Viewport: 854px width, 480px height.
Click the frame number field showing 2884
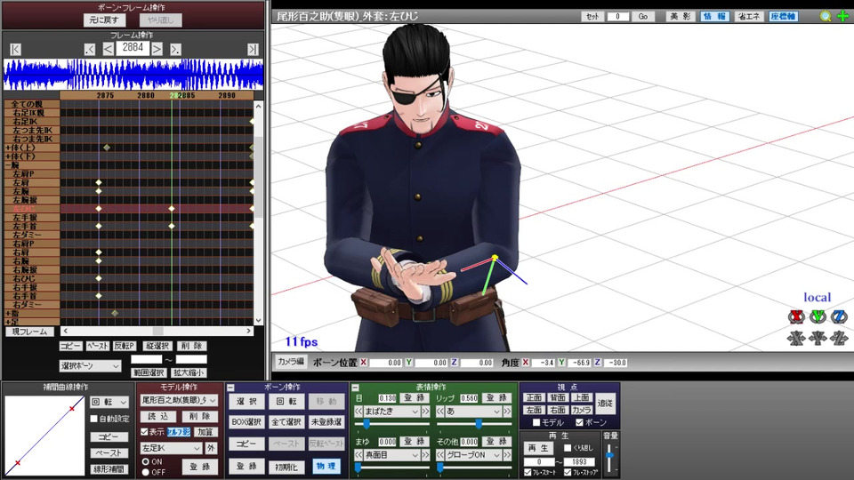tap(133, 48)
